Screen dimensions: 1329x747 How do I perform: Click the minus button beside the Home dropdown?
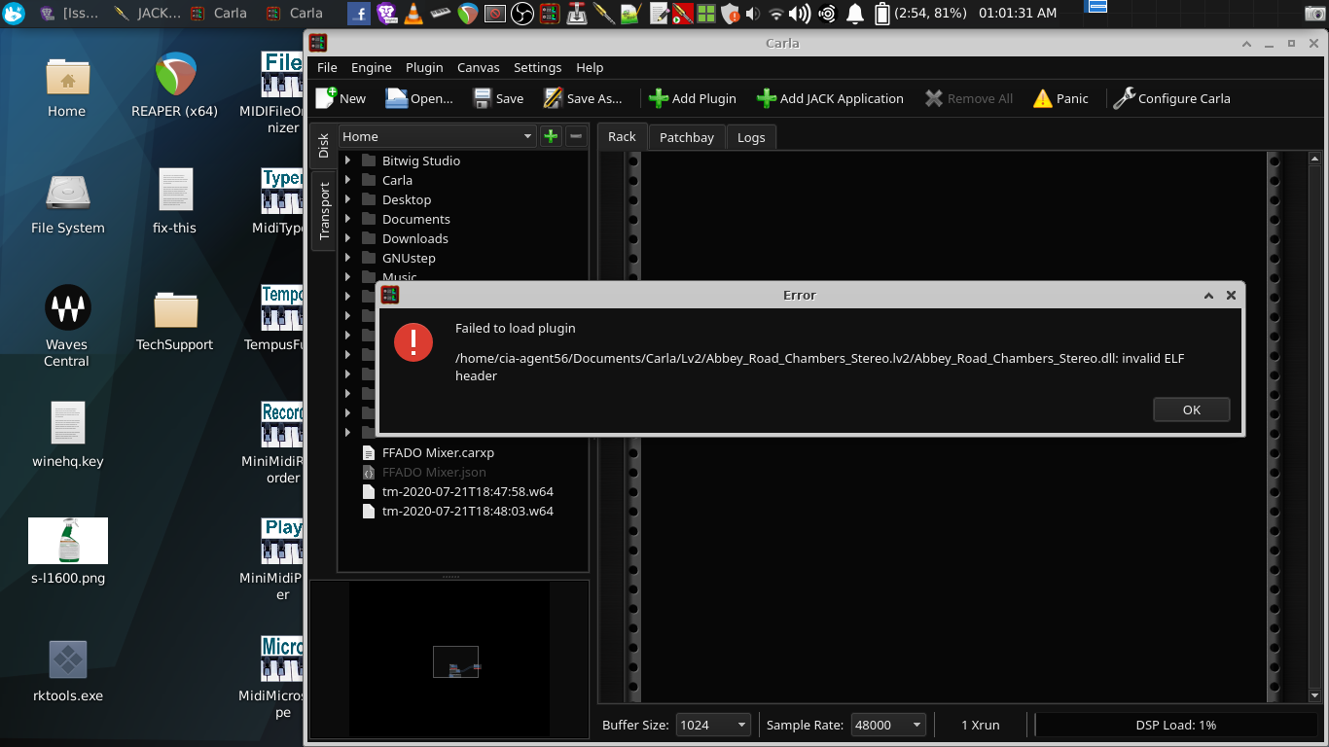tap(576, 136)
